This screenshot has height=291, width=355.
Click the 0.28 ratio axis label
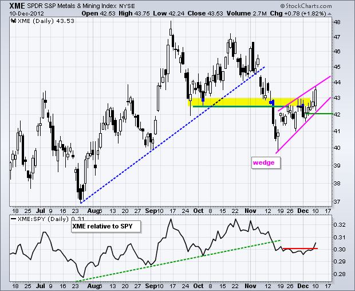[x=340, y=274]
